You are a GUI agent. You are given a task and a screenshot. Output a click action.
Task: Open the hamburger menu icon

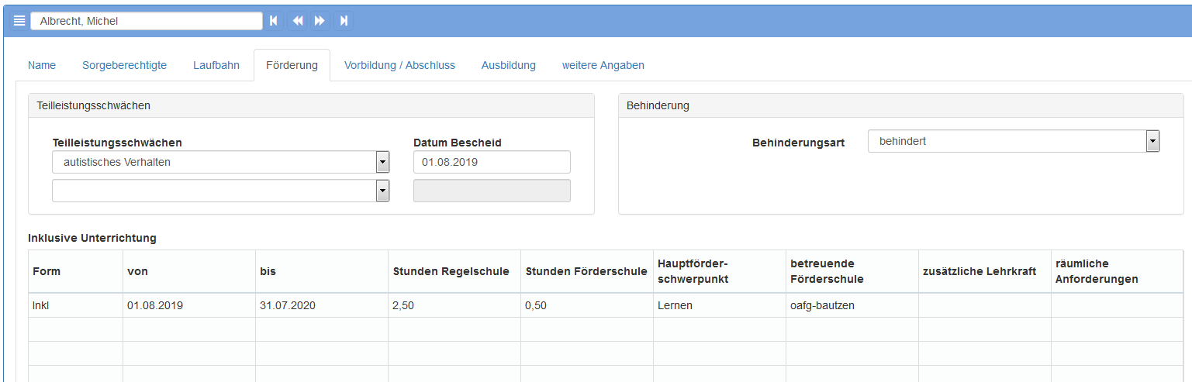19,21
